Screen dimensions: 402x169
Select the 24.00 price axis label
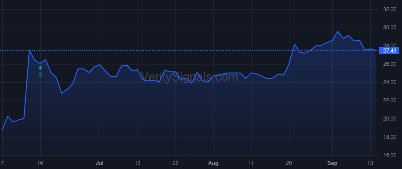point(389,82)
